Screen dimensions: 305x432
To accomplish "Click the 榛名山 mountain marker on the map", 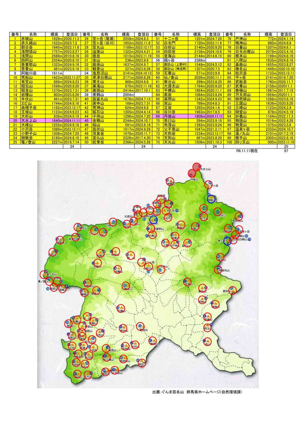I will point(126,286).
